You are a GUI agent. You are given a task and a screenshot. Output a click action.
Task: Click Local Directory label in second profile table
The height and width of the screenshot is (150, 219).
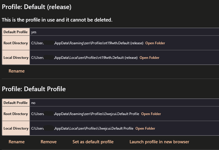click(16, 128)
